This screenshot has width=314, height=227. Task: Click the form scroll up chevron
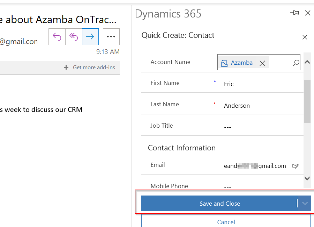[307, 62]
